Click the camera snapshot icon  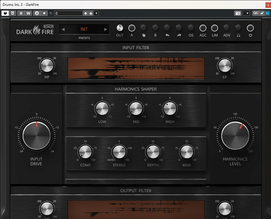(x=238, y=13)
